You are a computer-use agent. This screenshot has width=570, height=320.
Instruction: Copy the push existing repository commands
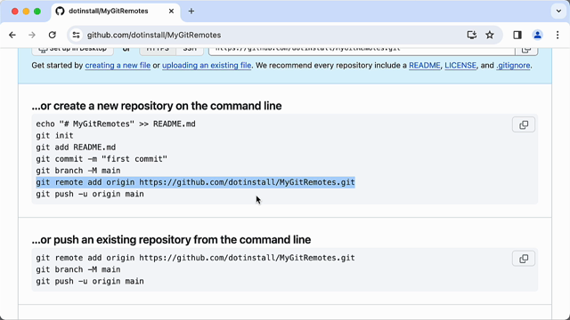coord(524,259)
